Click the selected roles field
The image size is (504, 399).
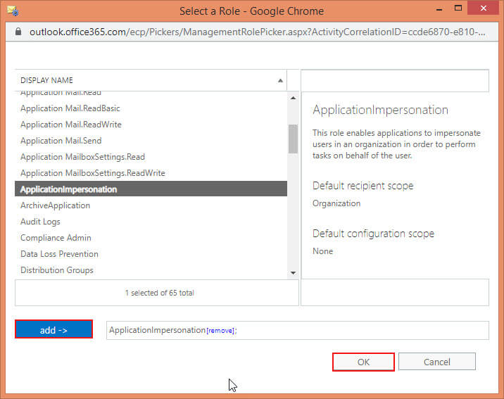pyautogui.click(x=298, y=330)
